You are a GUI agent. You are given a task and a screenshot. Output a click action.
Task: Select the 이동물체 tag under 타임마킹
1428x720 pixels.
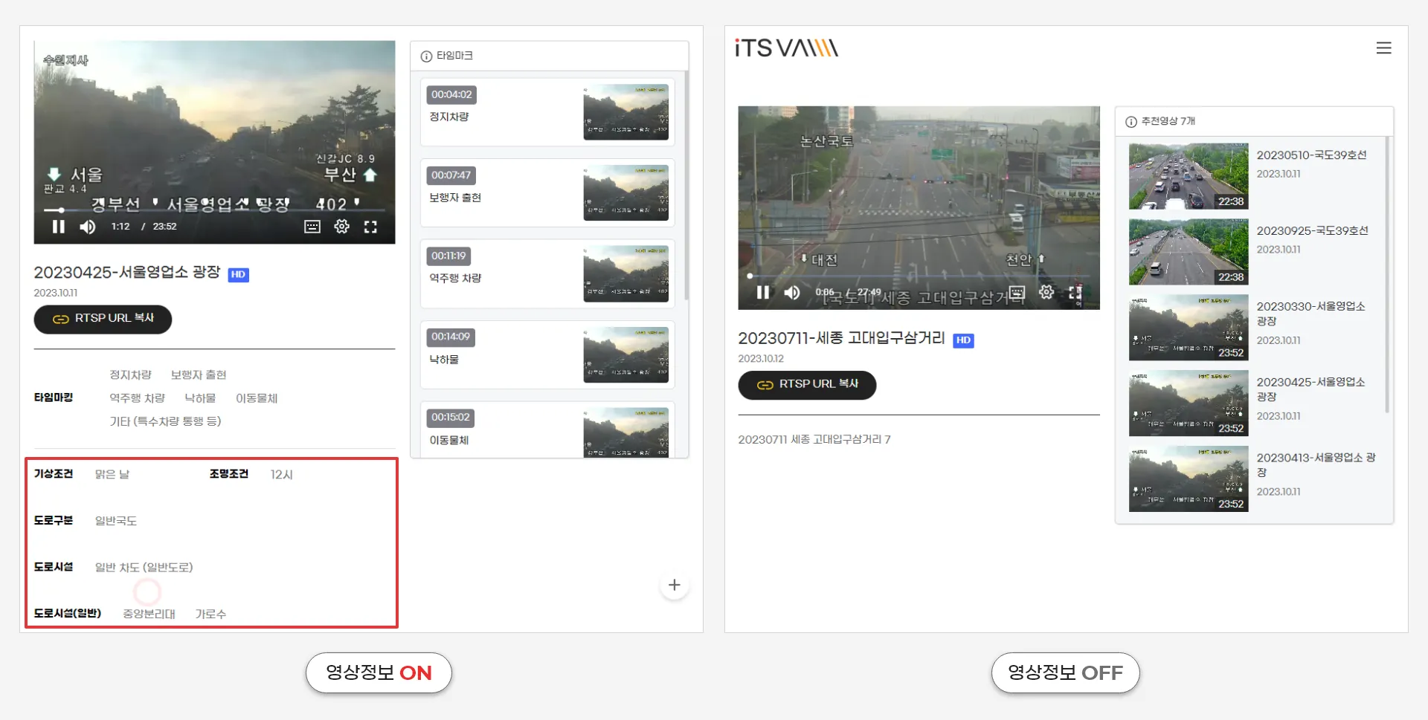(257, 398)
